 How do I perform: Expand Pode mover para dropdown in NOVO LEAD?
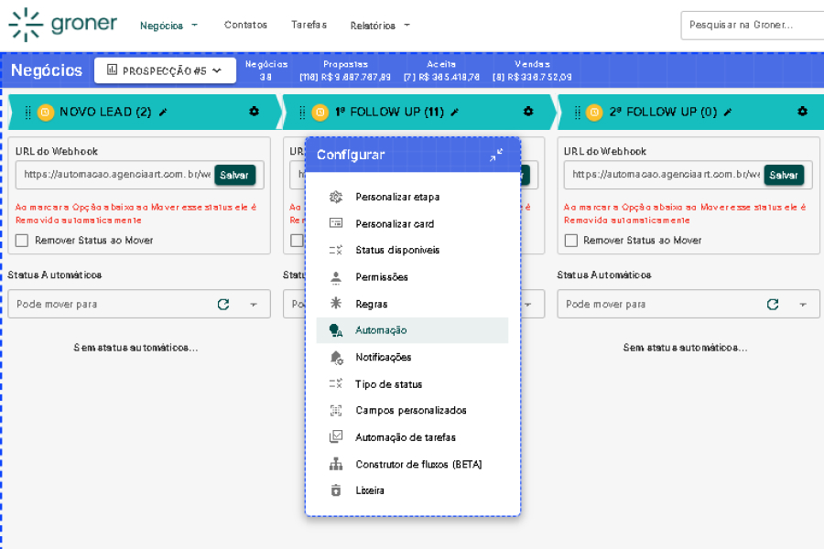coord(254,305)
